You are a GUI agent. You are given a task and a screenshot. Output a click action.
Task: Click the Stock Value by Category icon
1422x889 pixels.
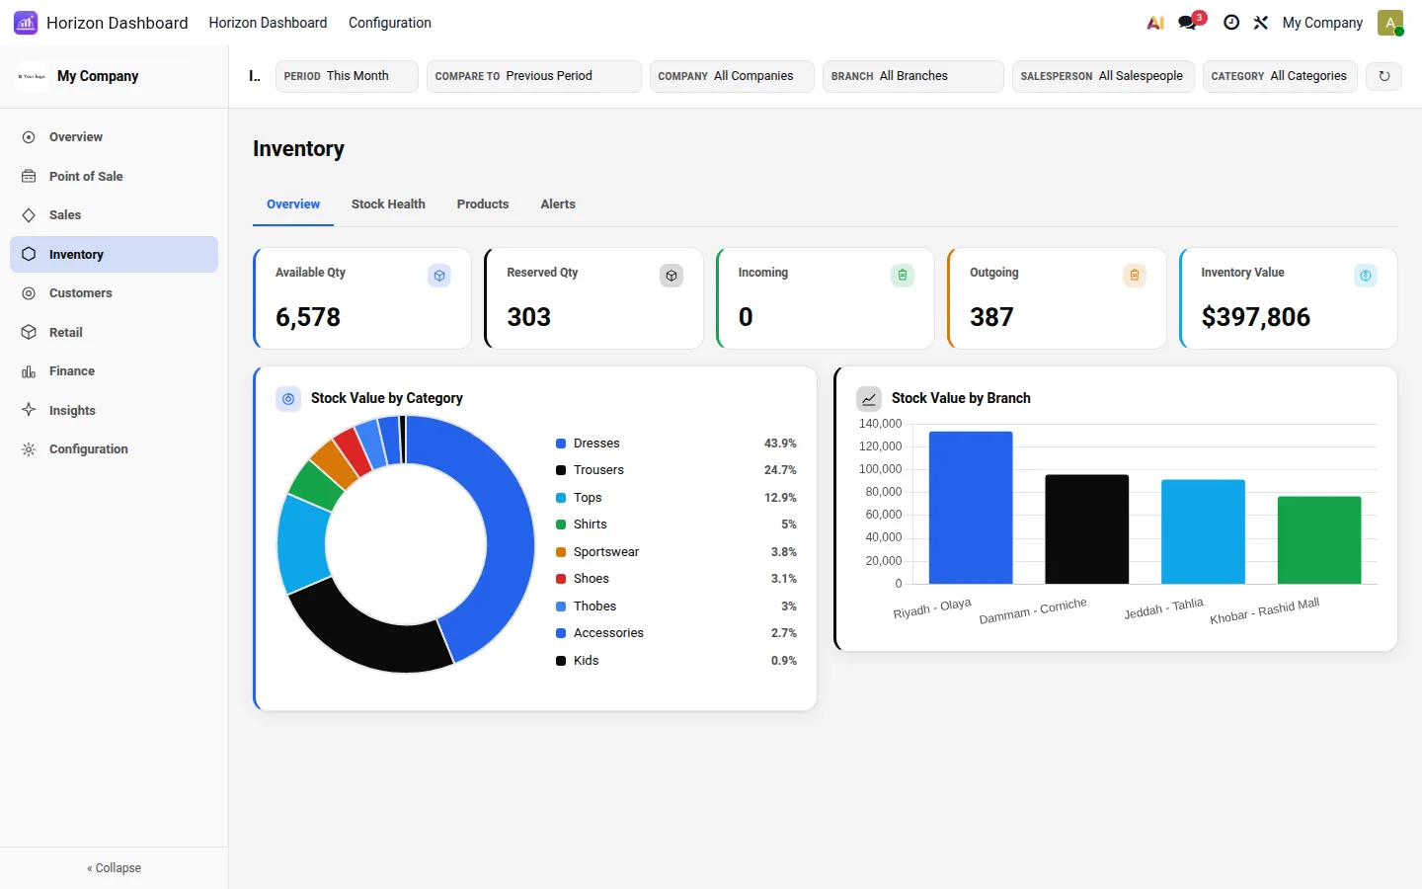(x=288, y=399)
